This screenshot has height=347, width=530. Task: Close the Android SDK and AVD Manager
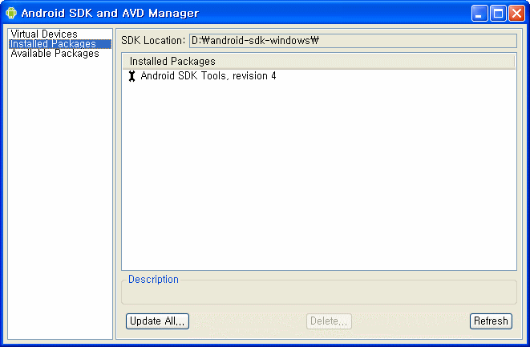tap(516, 13)
